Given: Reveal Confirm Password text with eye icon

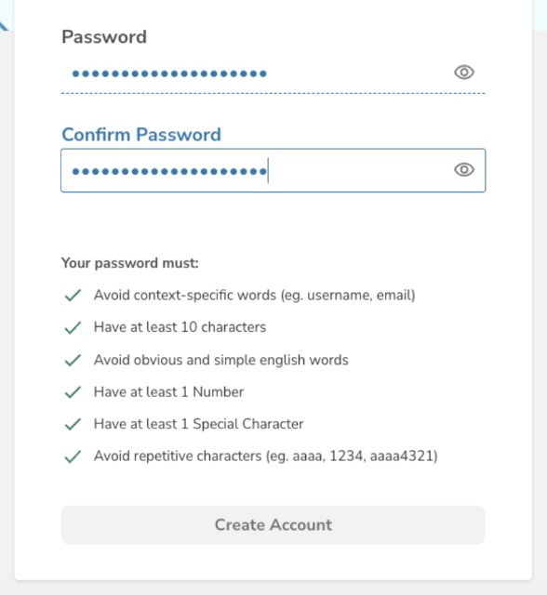Looking at the screenshot, I should tap(464, 169).
